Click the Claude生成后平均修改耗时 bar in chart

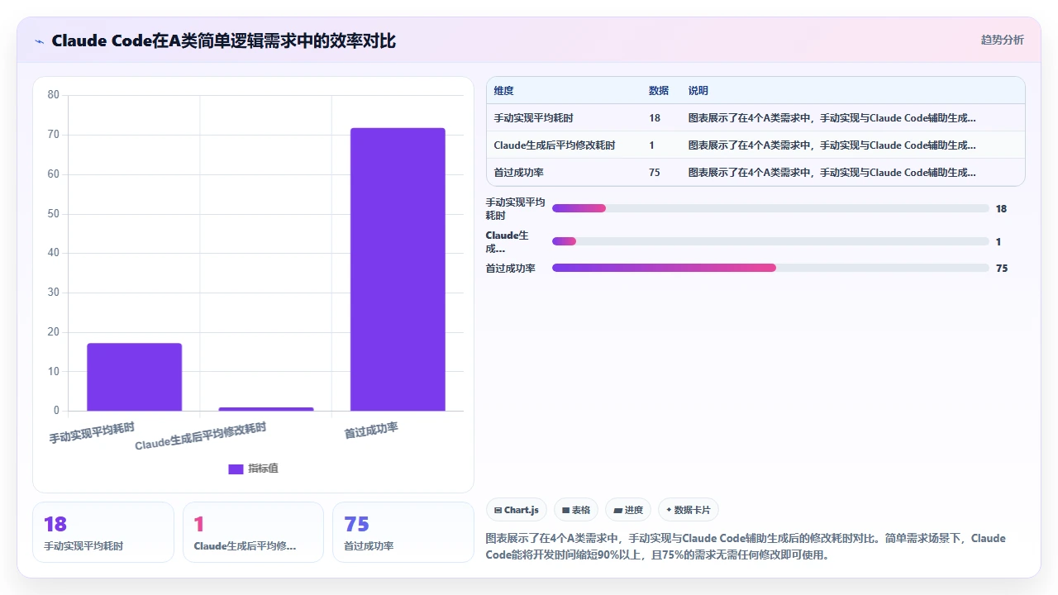[266, 408]
